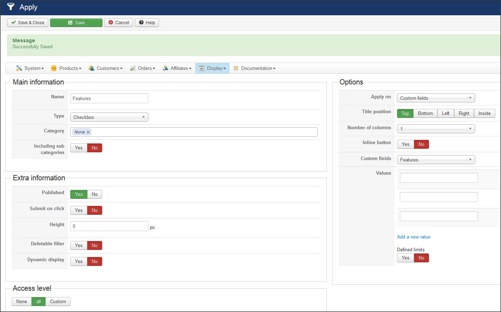The height and width of the screenshot is (312, 501).
Task: Click the Affiliates icon
Action: coord(165,68)
